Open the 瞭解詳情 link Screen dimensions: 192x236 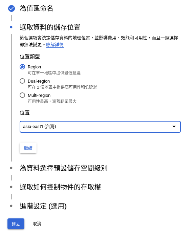[55, 45]
